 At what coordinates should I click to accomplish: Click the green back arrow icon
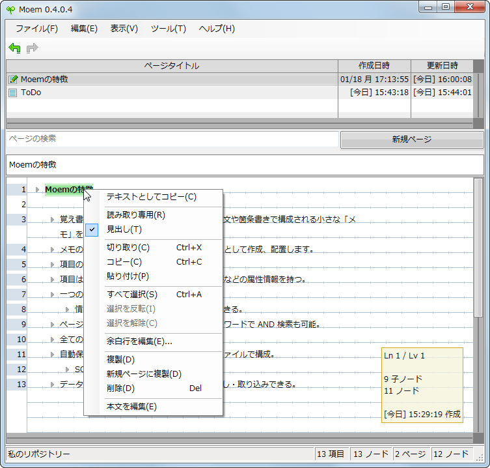point(15,48)
